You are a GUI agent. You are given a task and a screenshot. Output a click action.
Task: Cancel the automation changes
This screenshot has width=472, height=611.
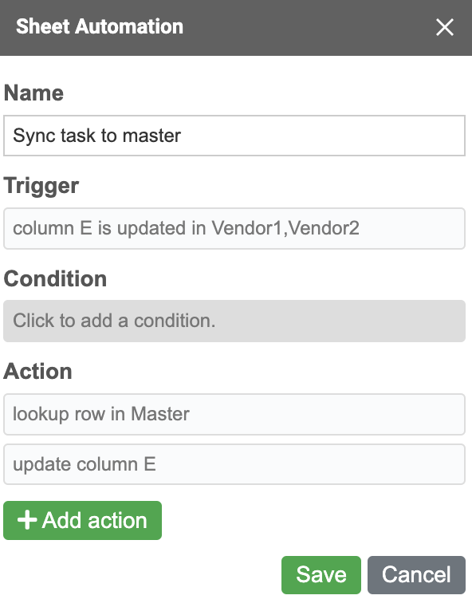[416, 575]
